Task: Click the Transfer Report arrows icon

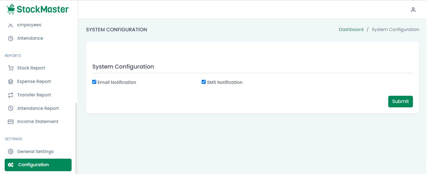Action: click(11, 95)
